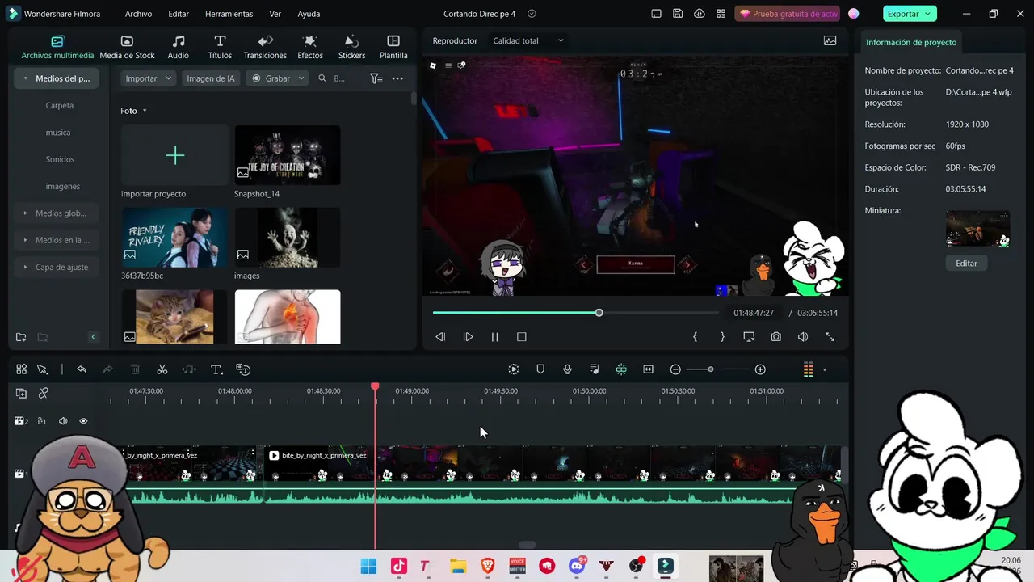Image resolution: width=1034 pixels, height=582 pixels.
Task: Click the voiceover microphone icon
Action: tap(567, 369)
